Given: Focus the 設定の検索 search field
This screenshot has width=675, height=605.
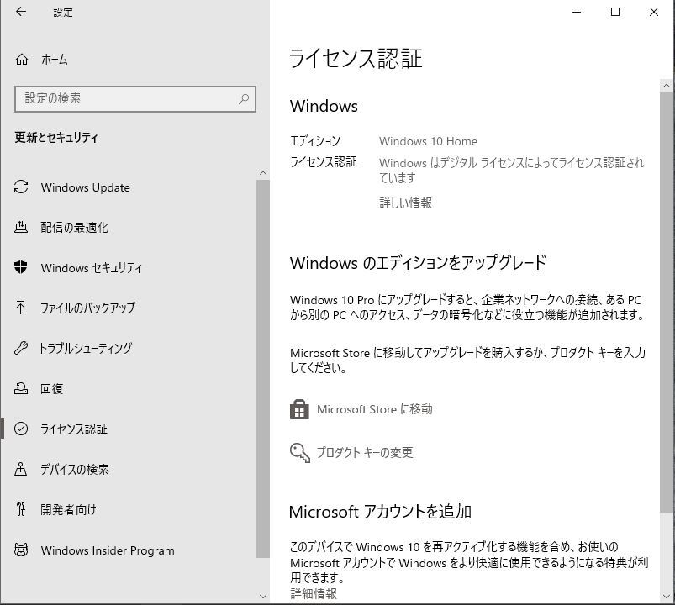Looking at the screenshot, I should pyautogui.click(x=135, y=99).
